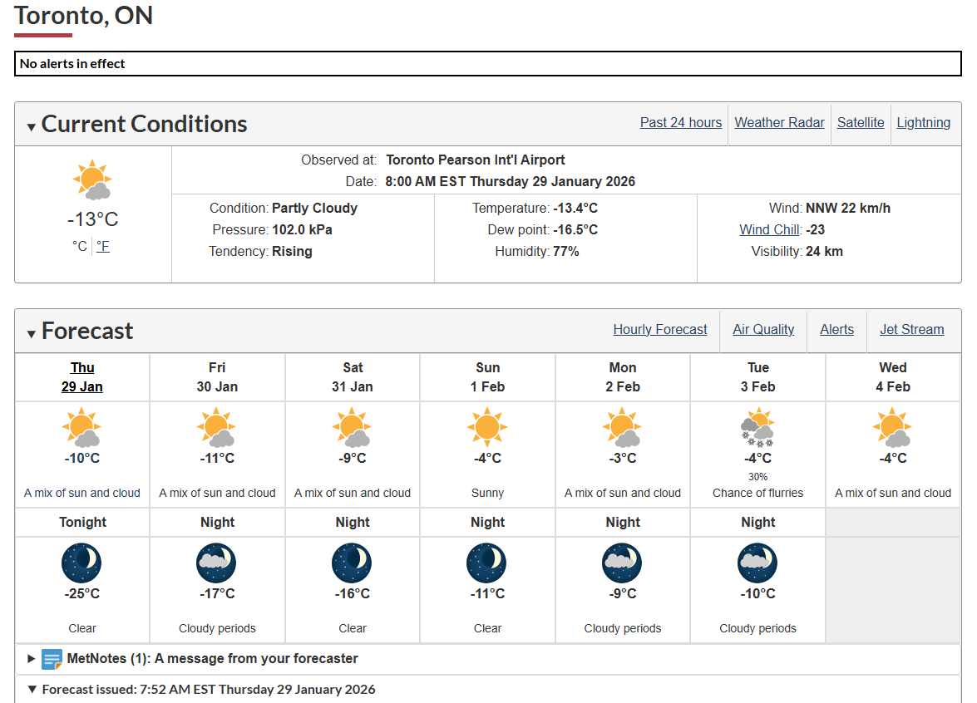Screen dimensions: 977x703
Task: Click the clear moon icon for Tonight
Action: 81,563
